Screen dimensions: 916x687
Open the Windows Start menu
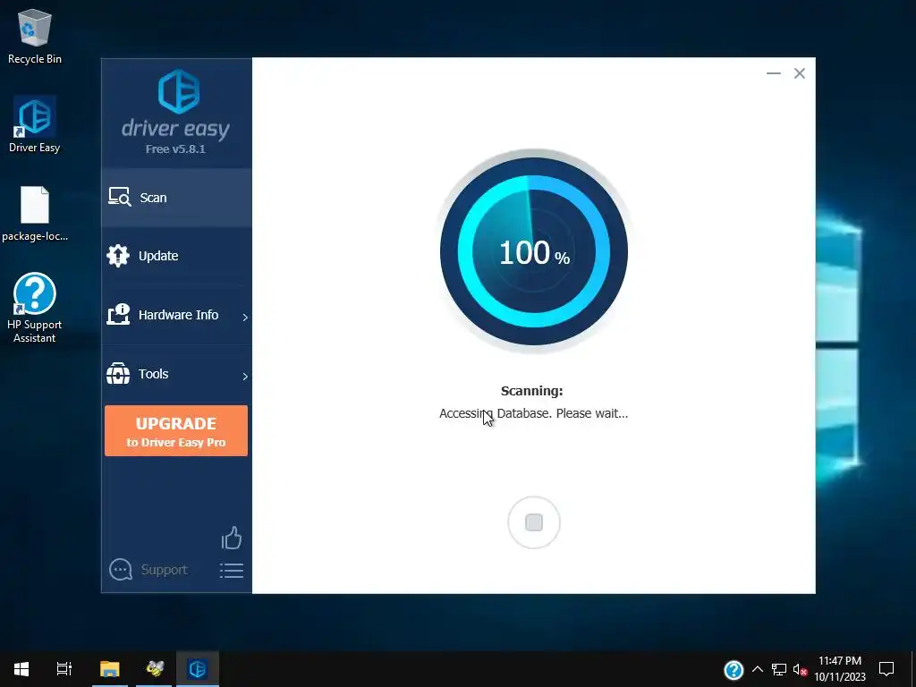21,669
